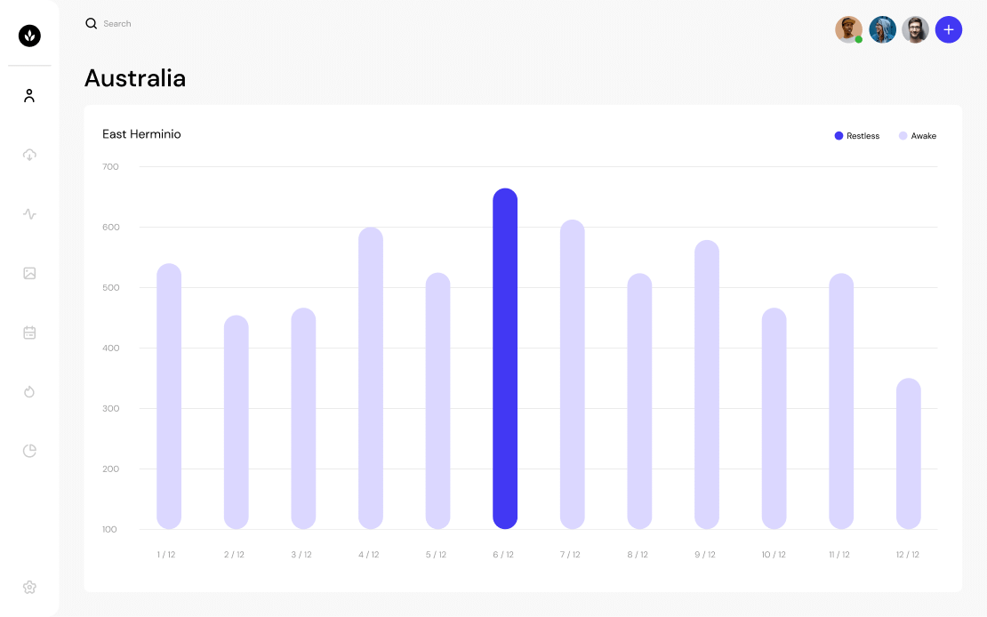Toggle the Awake legend entry
The height and width of the screenshot is (617, 987).
(918, 136)
